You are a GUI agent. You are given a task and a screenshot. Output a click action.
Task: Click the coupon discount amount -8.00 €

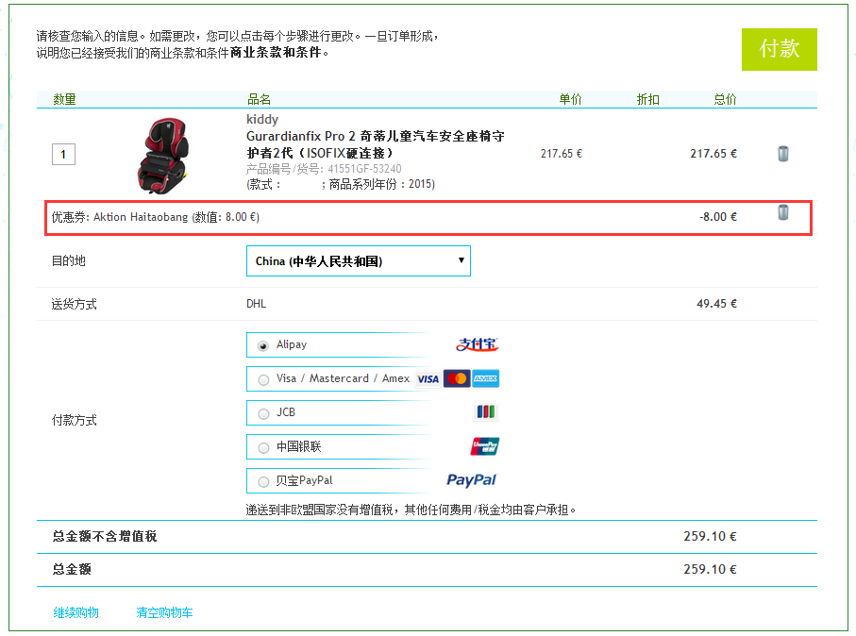(718, 217)
